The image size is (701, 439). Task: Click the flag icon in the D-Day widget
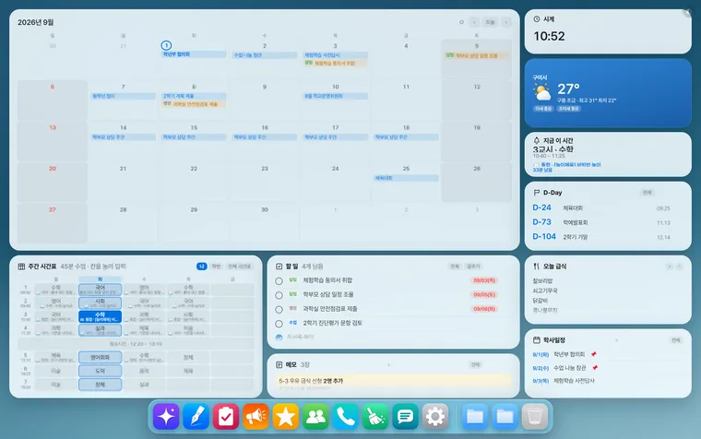click(x=537, y=193)
